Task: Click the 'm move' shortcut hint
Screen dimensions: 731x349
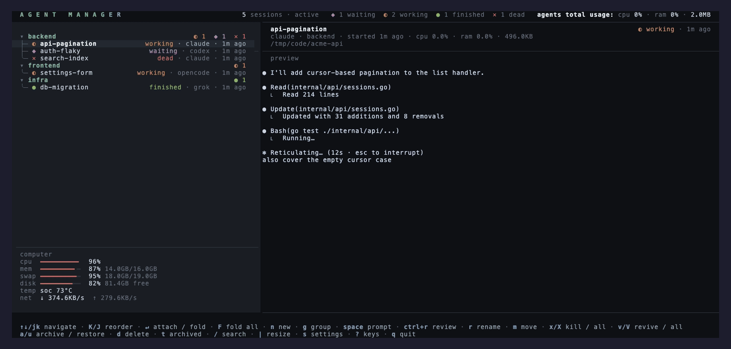Action: [525, 327]
